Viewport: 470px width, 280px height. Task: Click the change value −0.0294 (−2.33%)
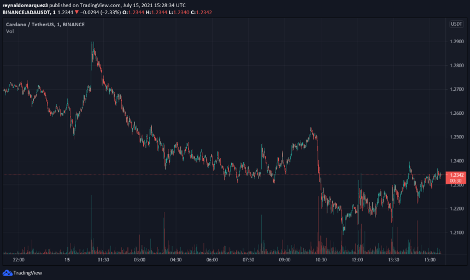pyautogui.click(x=101, y=13)
